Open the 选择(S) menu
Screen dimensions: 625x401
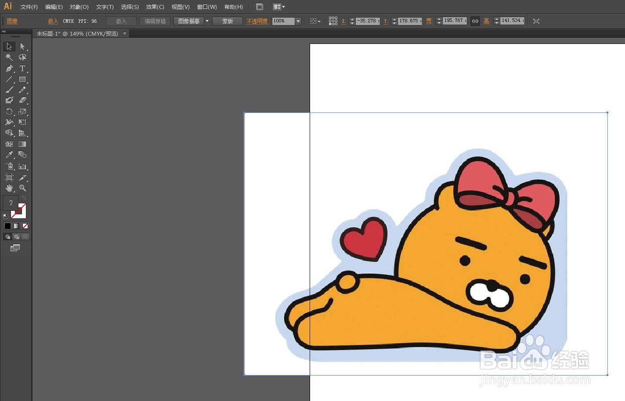[x=130, y=7]
